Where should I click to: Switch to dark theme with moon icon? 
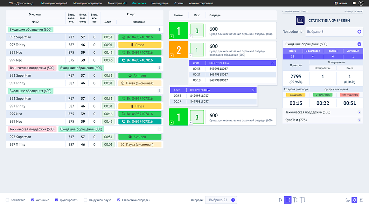(347, 200)
